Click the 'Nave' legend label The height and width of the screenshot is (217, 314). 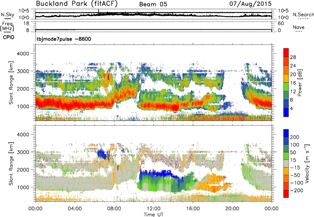pos(299,27)
